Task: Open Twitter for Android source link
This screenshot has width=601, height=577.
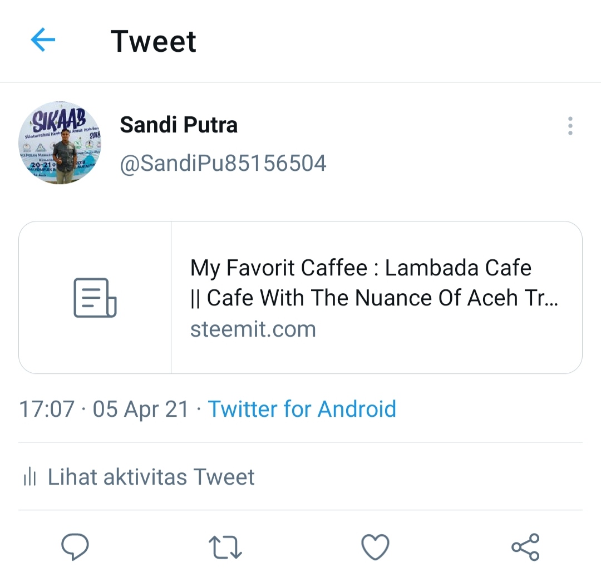Action: pos(302,409)
